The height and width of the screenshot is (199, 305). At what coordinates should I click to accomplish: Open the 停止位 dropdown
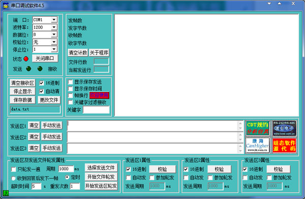pyautogui.click(x=54, y=49)
